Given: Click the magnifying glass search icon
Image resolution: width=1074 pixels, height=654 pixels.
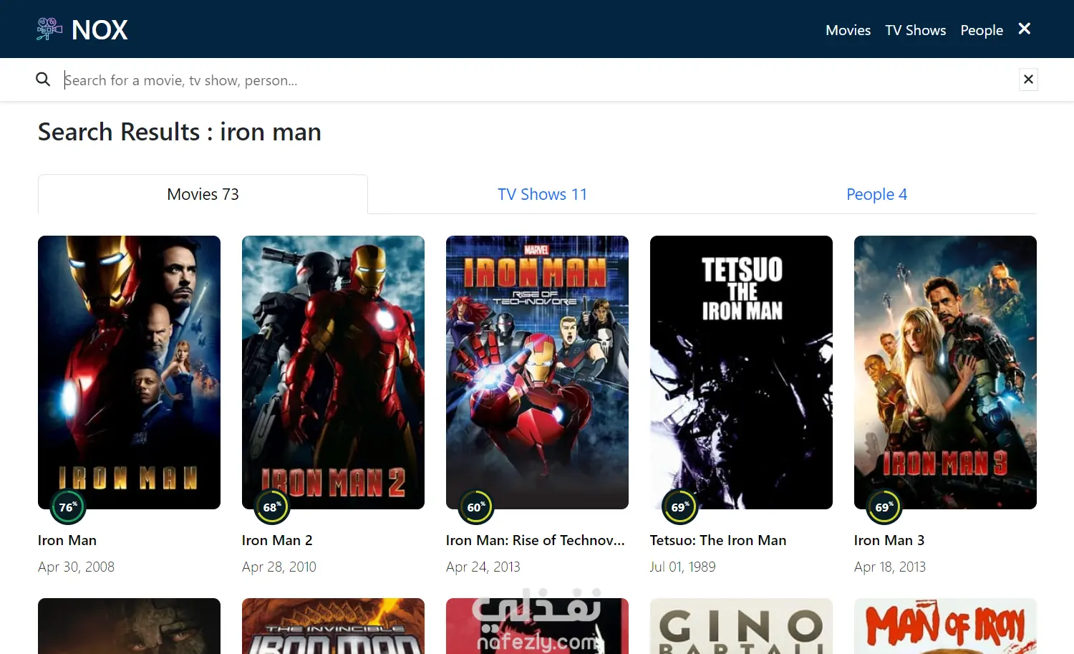Looking at the screenshot, I should (x=43, y=80).
